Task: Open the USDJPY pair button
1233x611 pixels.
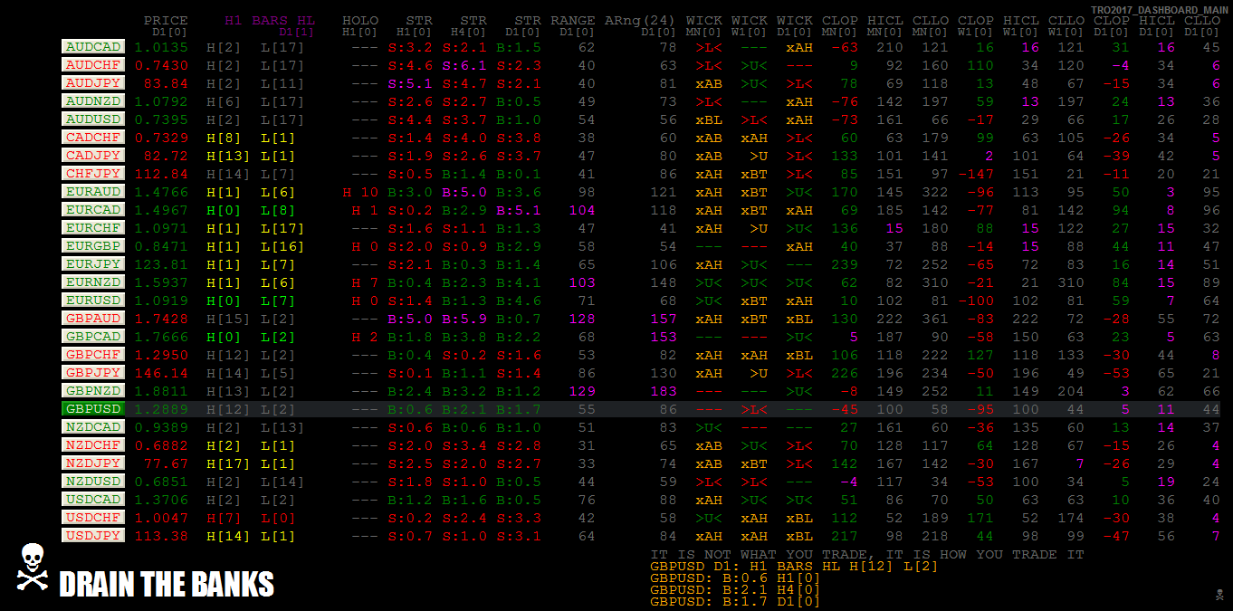Action: (93, 535)
